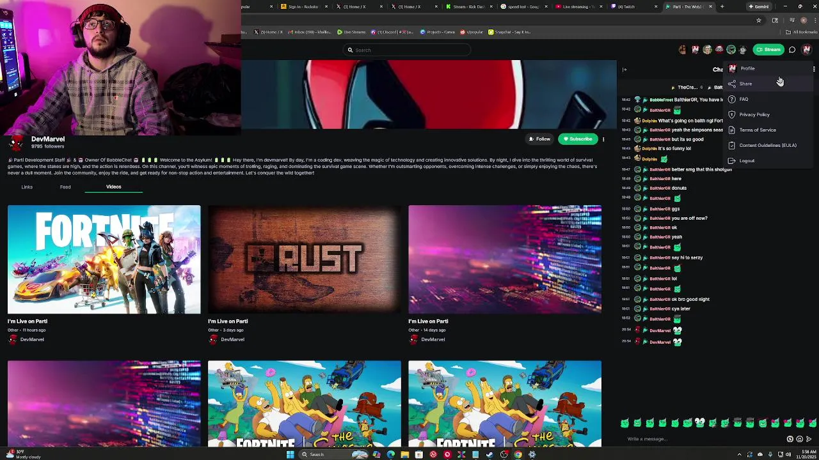Click the taskbar clock and date
Image resolution: width=819 pixels, height=460 pixels.
click(806, 454)
